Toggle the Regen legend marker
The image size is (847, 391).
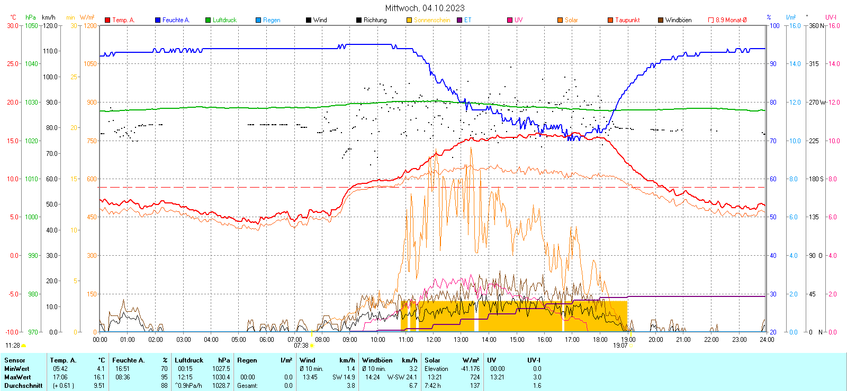tap(258, 20)
